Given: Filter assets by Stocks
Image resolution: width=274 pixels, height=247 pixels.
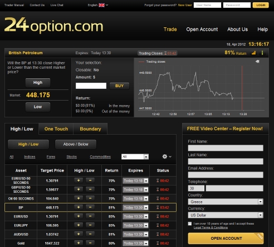Looking at the screenshot, I should pyautogui.click(x=72, y=157).
